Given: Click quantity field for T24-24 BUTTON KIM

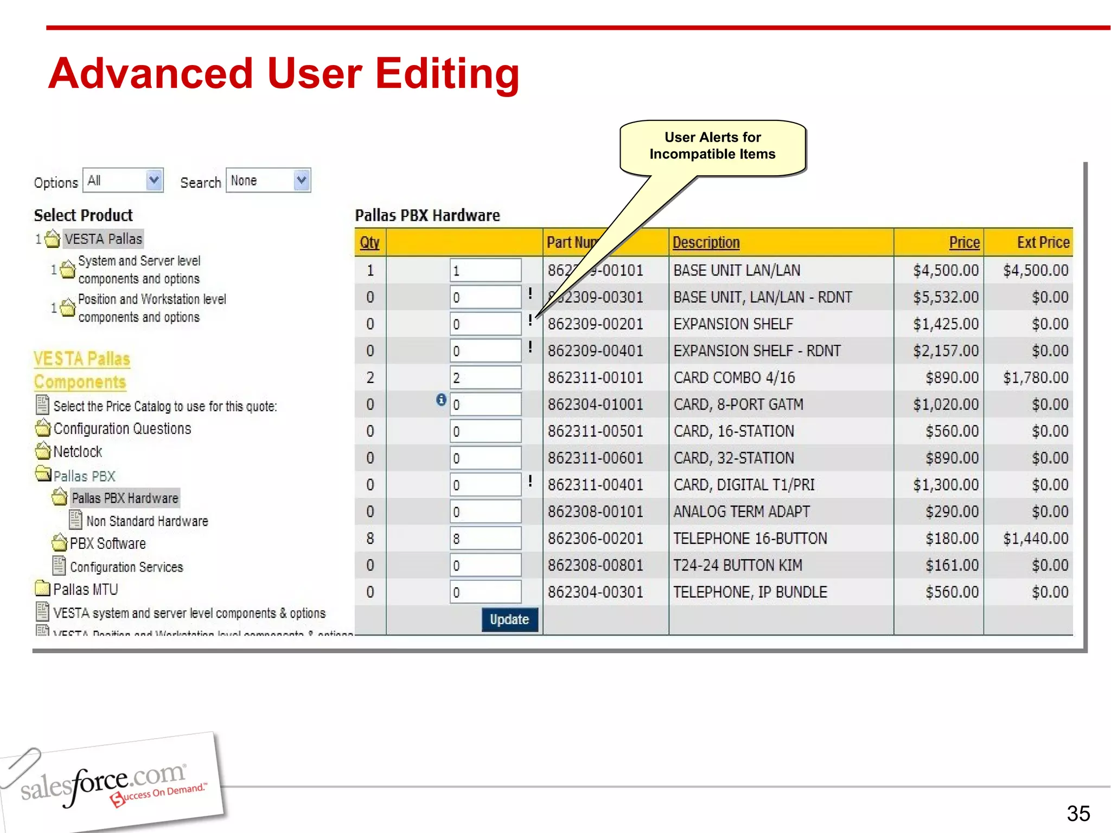Looking at the screenshot, I should (486, 565).
